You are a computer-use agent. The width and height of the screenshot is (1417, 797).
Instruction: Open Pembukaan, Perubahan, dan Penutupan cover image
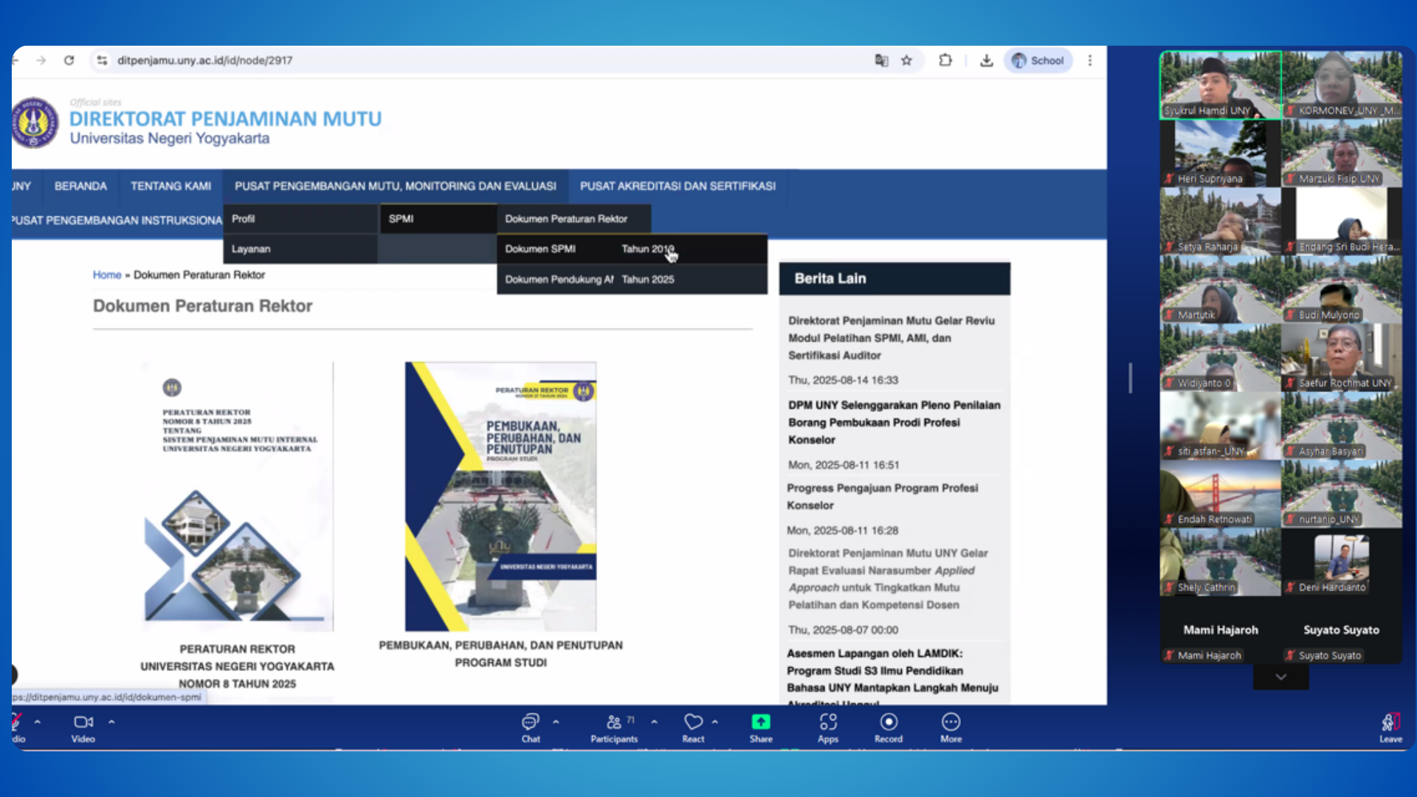click(x=500, y=497)
